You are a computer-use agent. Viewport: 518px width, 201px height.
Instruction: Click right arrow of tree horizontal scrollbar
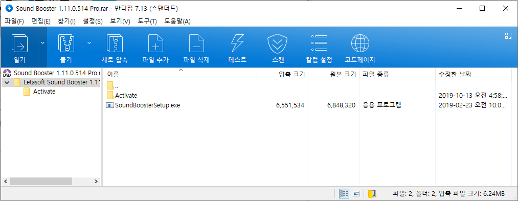(96, 181)
